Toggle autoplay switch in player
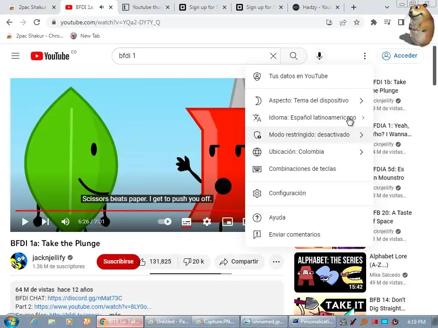 [x=165, y=222]
